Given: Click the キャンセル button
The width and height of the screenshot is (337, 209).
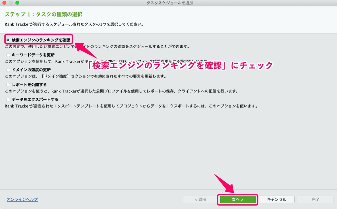Looking at the screenshot, I should 277,199.
